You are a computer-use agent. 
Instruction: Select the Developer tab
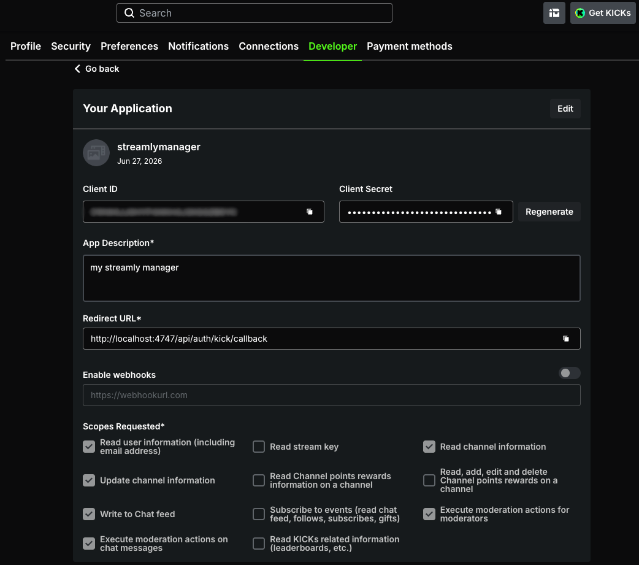(332, 46)
